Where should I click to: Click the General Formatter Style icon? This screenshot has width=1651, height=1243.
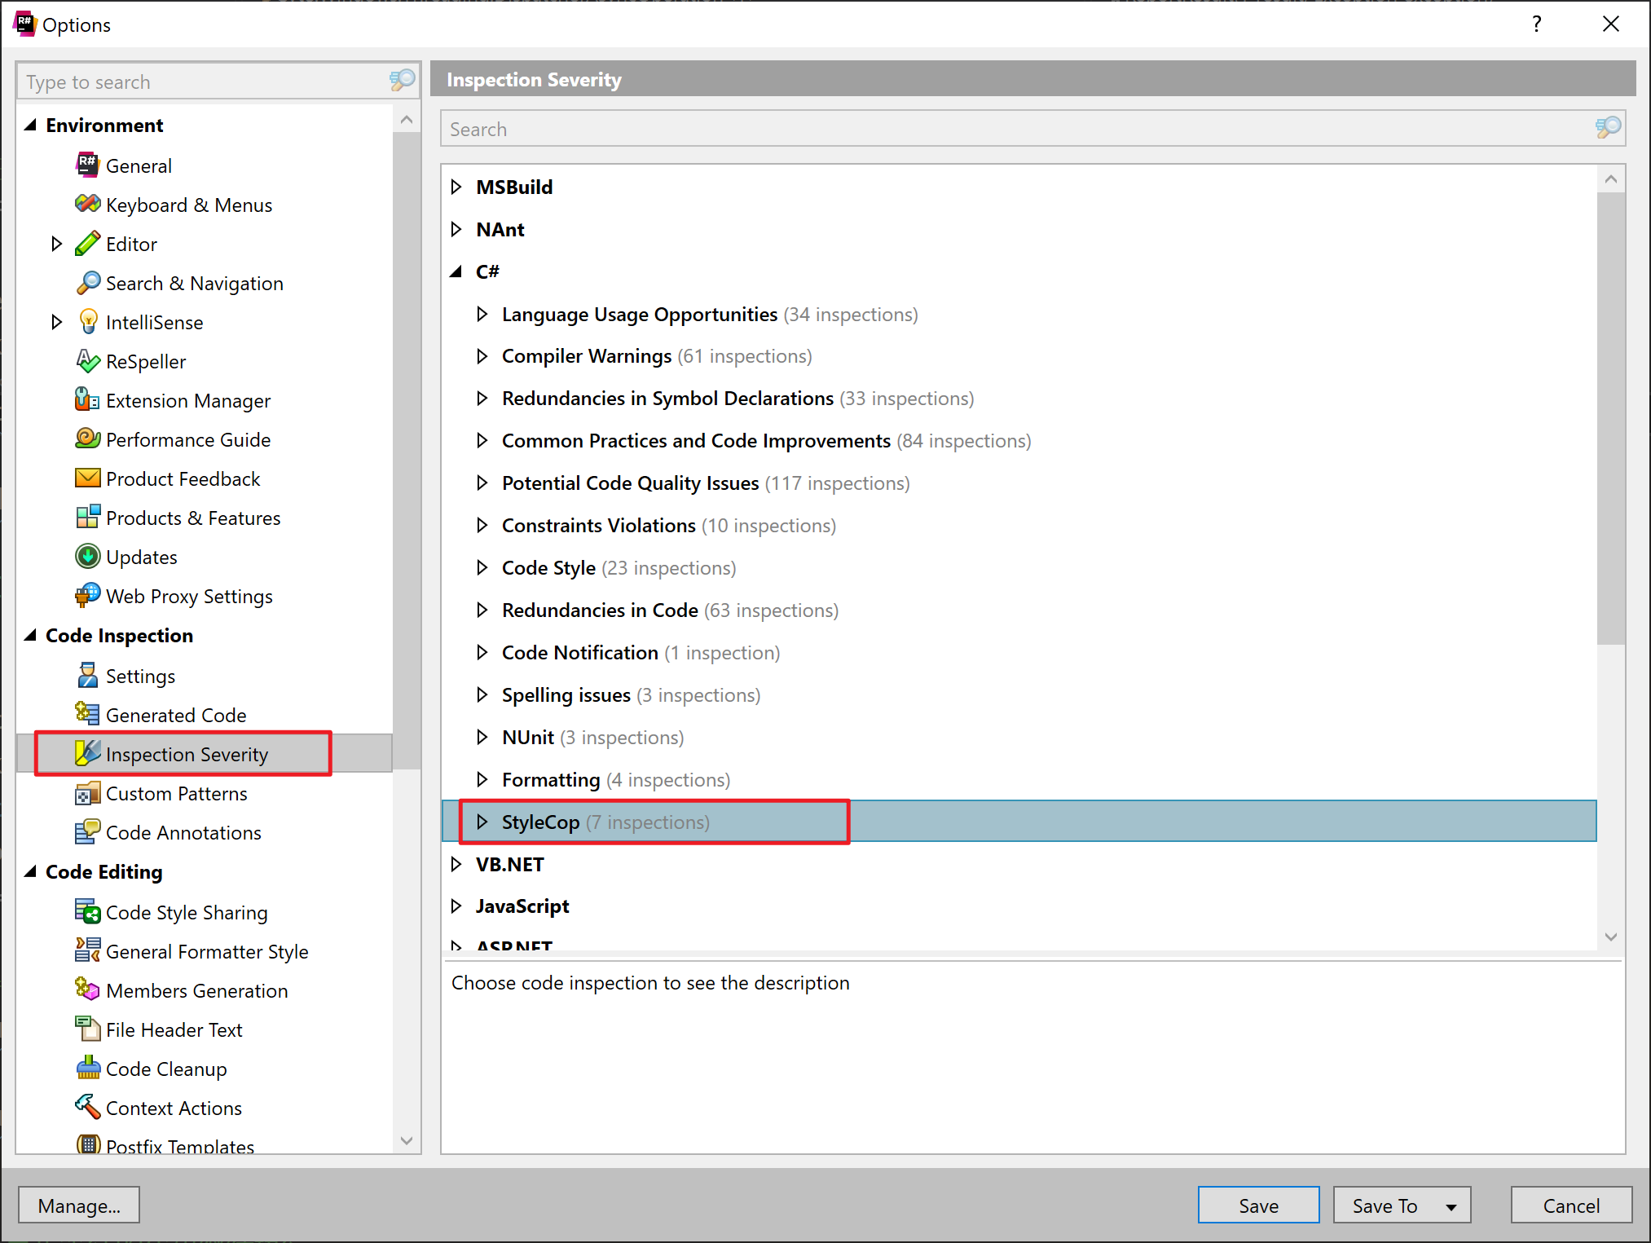tap(87, 950)
